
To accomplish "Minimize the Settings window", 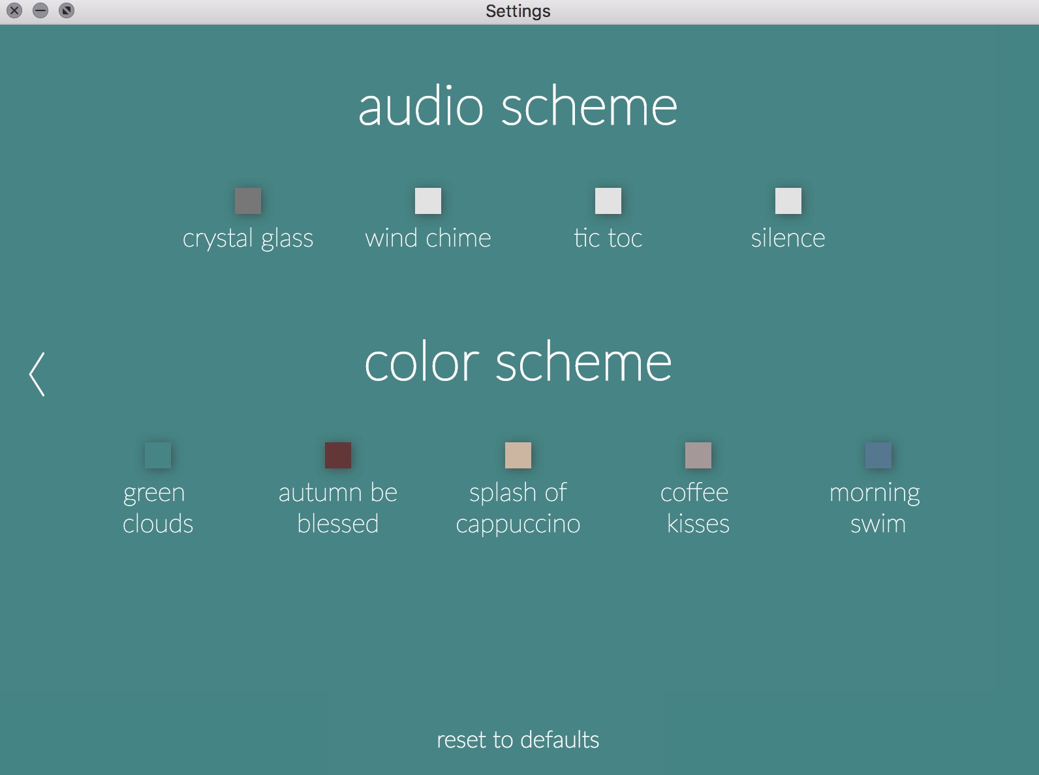I will (x=40, y=10).
